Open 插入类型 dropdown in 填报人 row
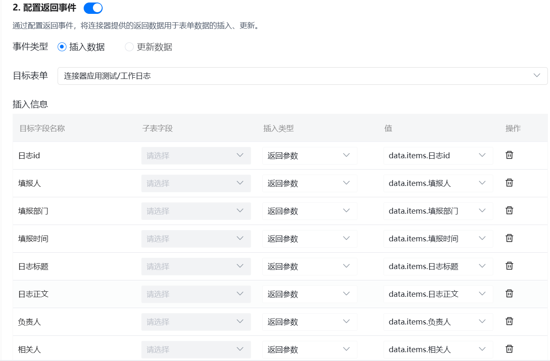 coord(310,183)
